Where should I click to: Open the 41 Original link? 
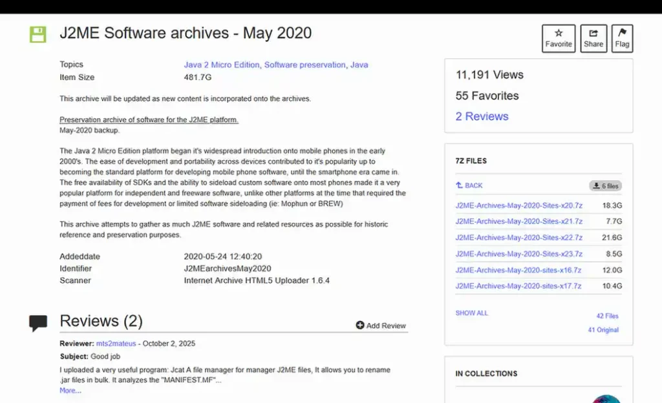(x=603, y=329)
